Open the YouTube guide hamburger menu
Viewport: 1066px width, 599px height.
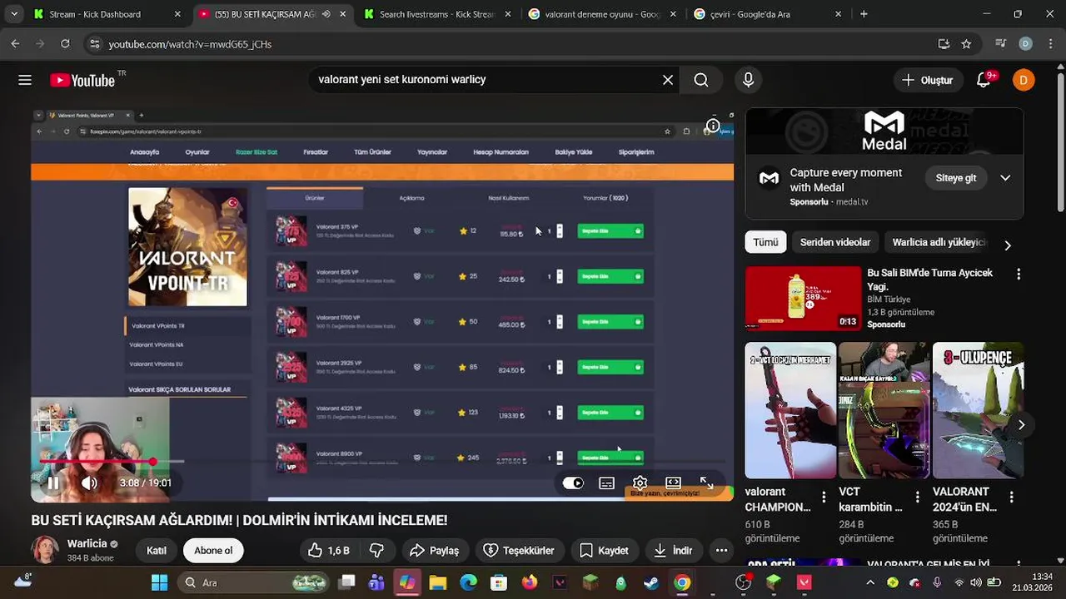tap(25, 80)
